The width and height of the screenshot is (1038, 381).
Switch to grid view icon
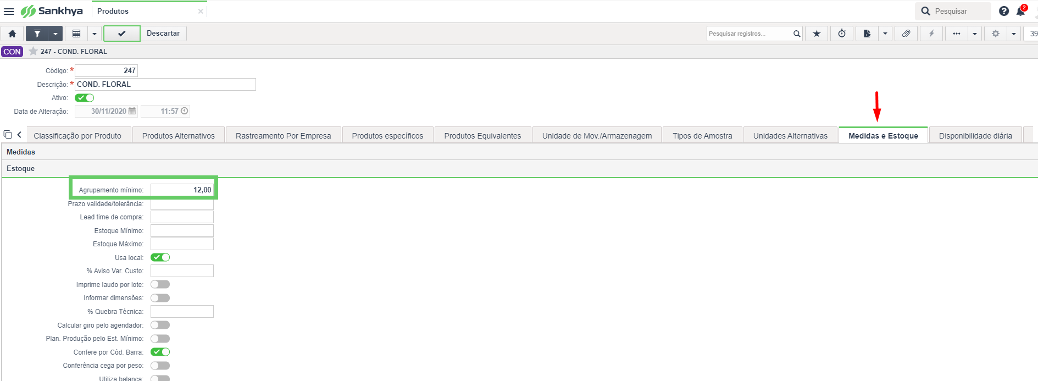(x=76, y=34)
